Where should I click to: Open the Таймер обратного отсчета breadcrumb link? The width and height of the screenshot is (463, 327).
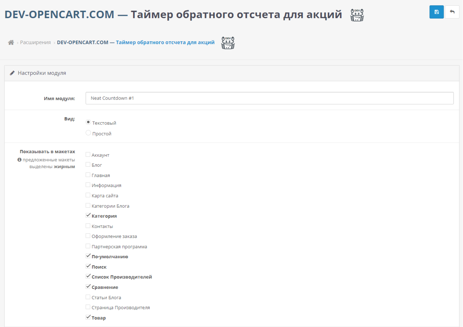tap(136, 42)
